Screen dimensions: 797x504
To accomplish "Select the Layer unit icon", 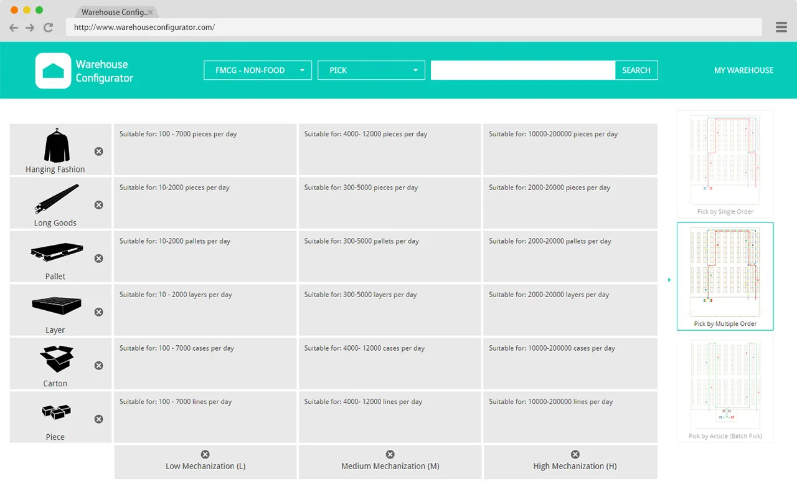I will pyautogui.click(x=56, y=305).
